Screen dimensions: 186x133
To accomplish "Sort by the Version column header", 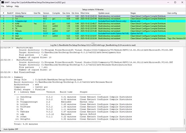I will 46,13.
